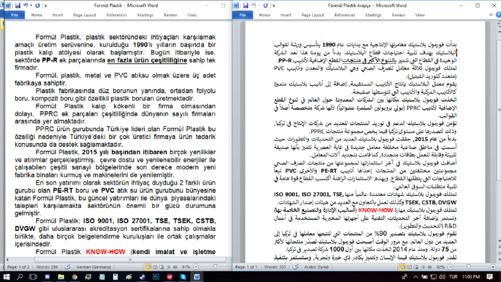Open File tab in Formül Plastik Arapça window
Image resolution: width=501 pixels, height=282 pixels.
243,15
